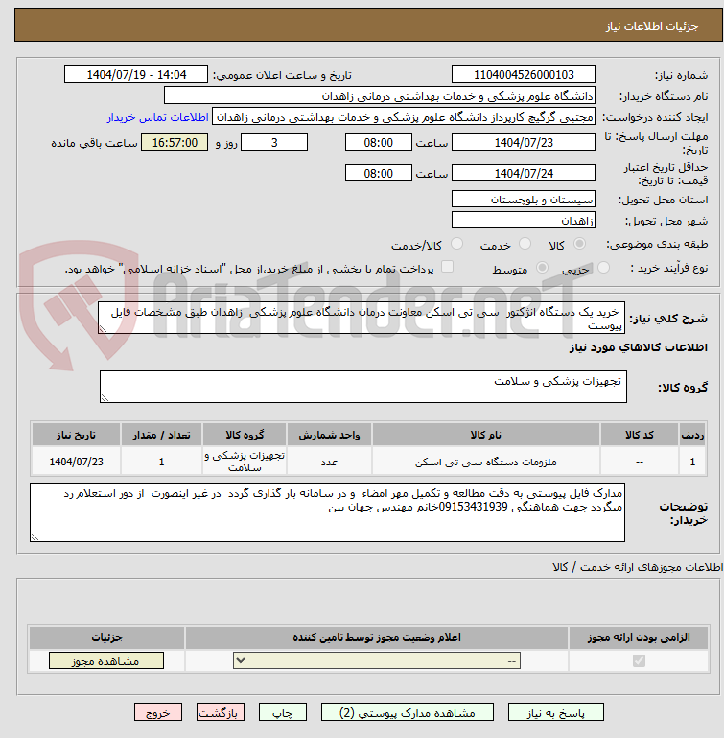Select the خدمت radio button
The width and height of the screenshot is (724, 738).
tap(525, 244)
